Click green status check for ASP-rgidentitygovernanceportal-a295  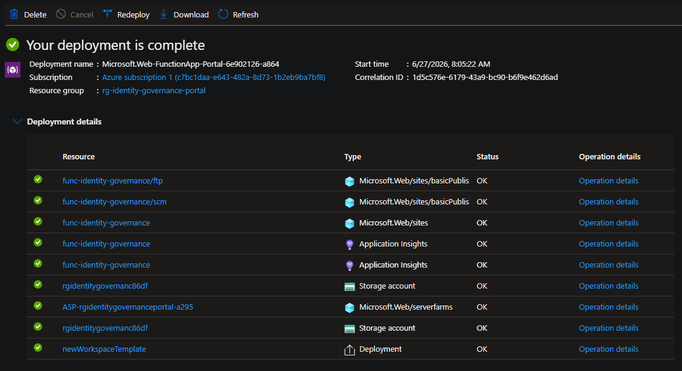pyautogui.click(x=39, y=305)
